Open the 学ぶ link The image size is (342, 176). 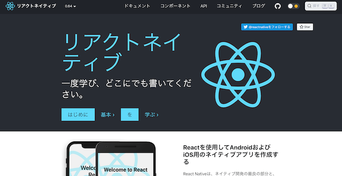click(151, 115)
